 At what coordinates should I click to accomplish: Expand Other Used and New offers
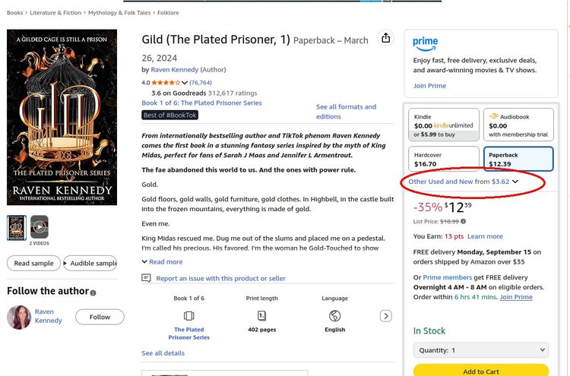464,182
